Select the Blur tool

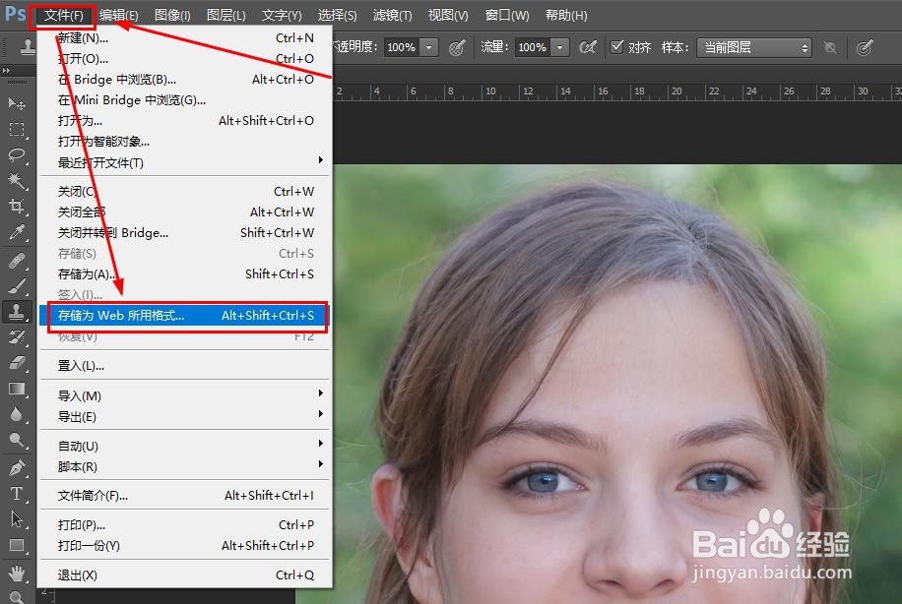coord(16,414)
